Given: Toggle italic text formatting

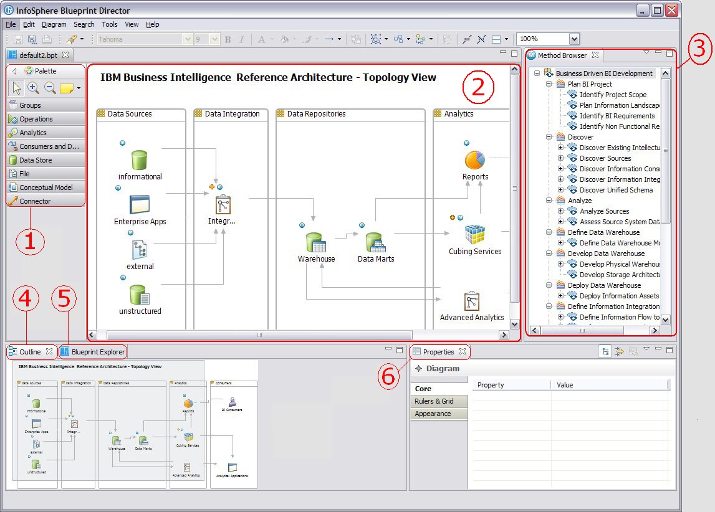Looking at the screenshot, I should tap(241, 39).
